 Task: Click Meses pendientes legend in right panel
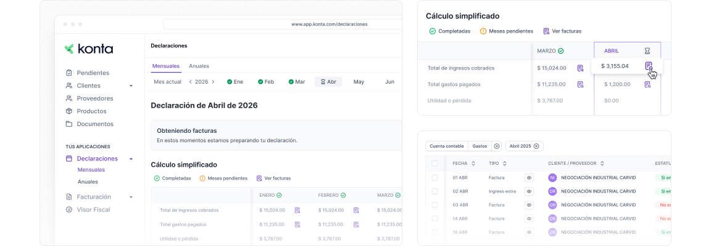[507, 31]
